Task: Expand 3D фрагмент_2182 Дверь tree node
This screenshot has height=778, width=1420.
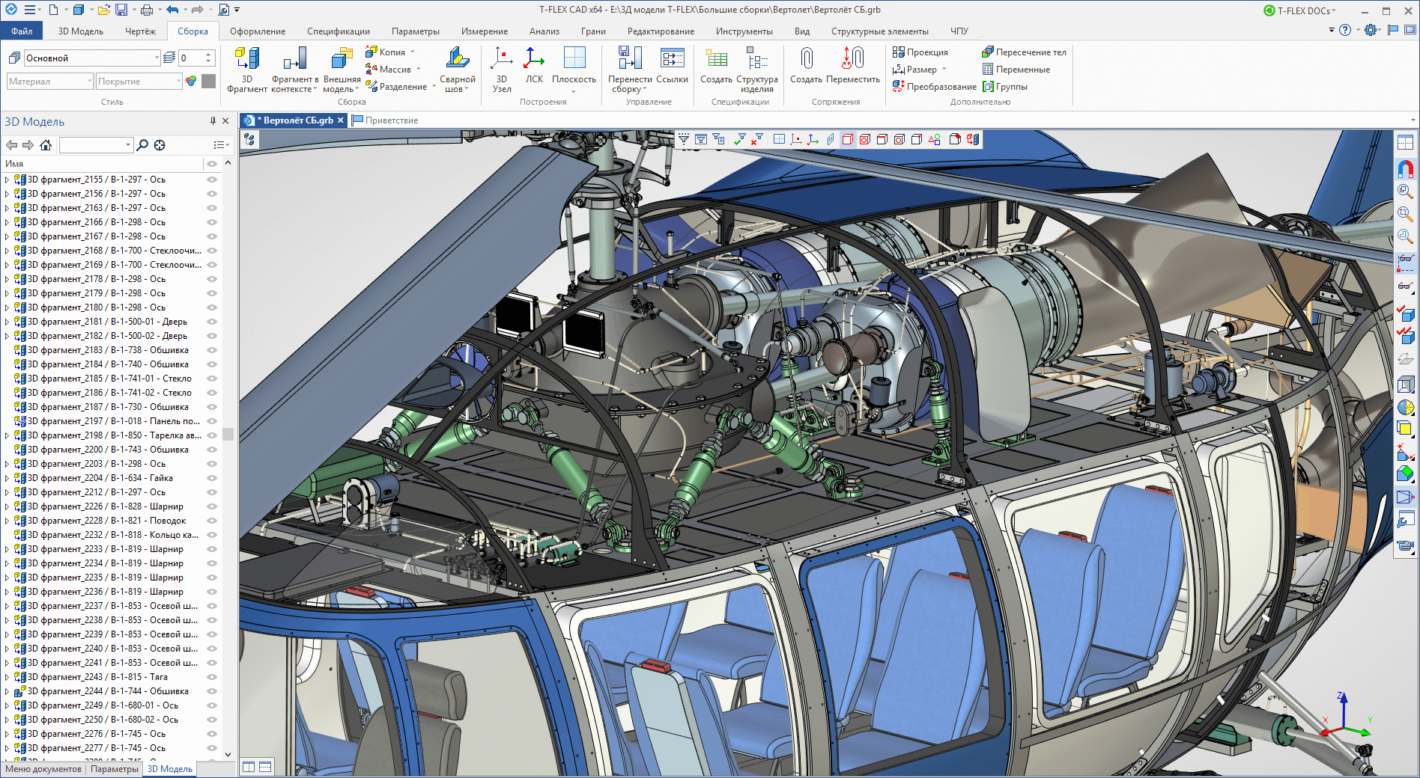Action: pos(7,336)
